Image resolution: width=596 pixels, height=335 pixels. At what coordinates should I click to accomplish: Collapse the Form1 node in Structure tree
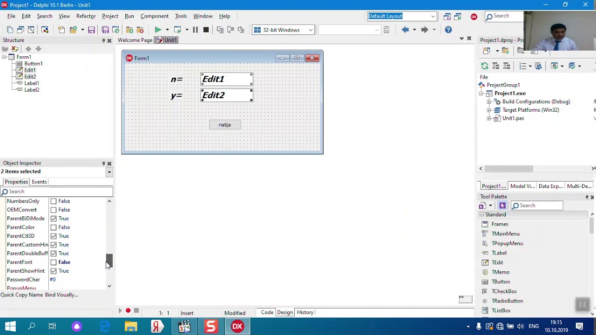pyautogui.click(x=4, y=57)
